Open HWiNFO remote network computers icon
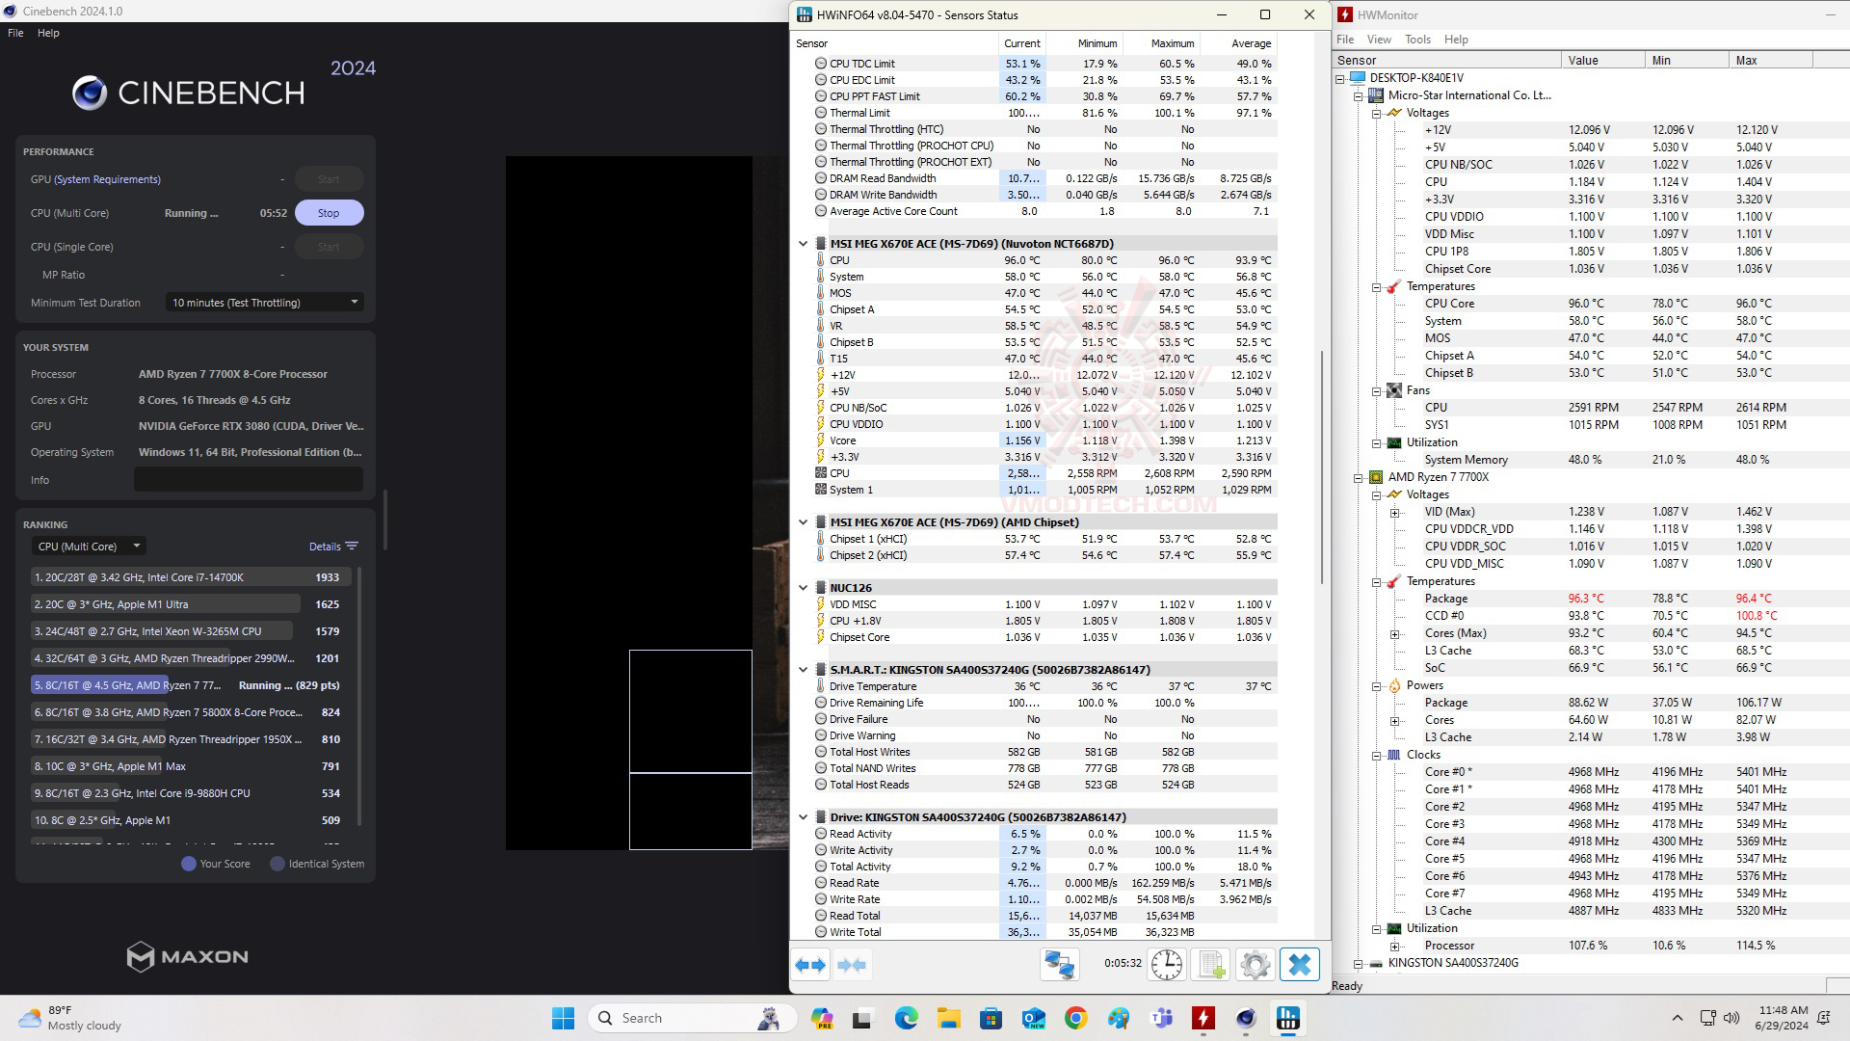The height and width of the screenshot is (1041, 1850). [1060, 965]
